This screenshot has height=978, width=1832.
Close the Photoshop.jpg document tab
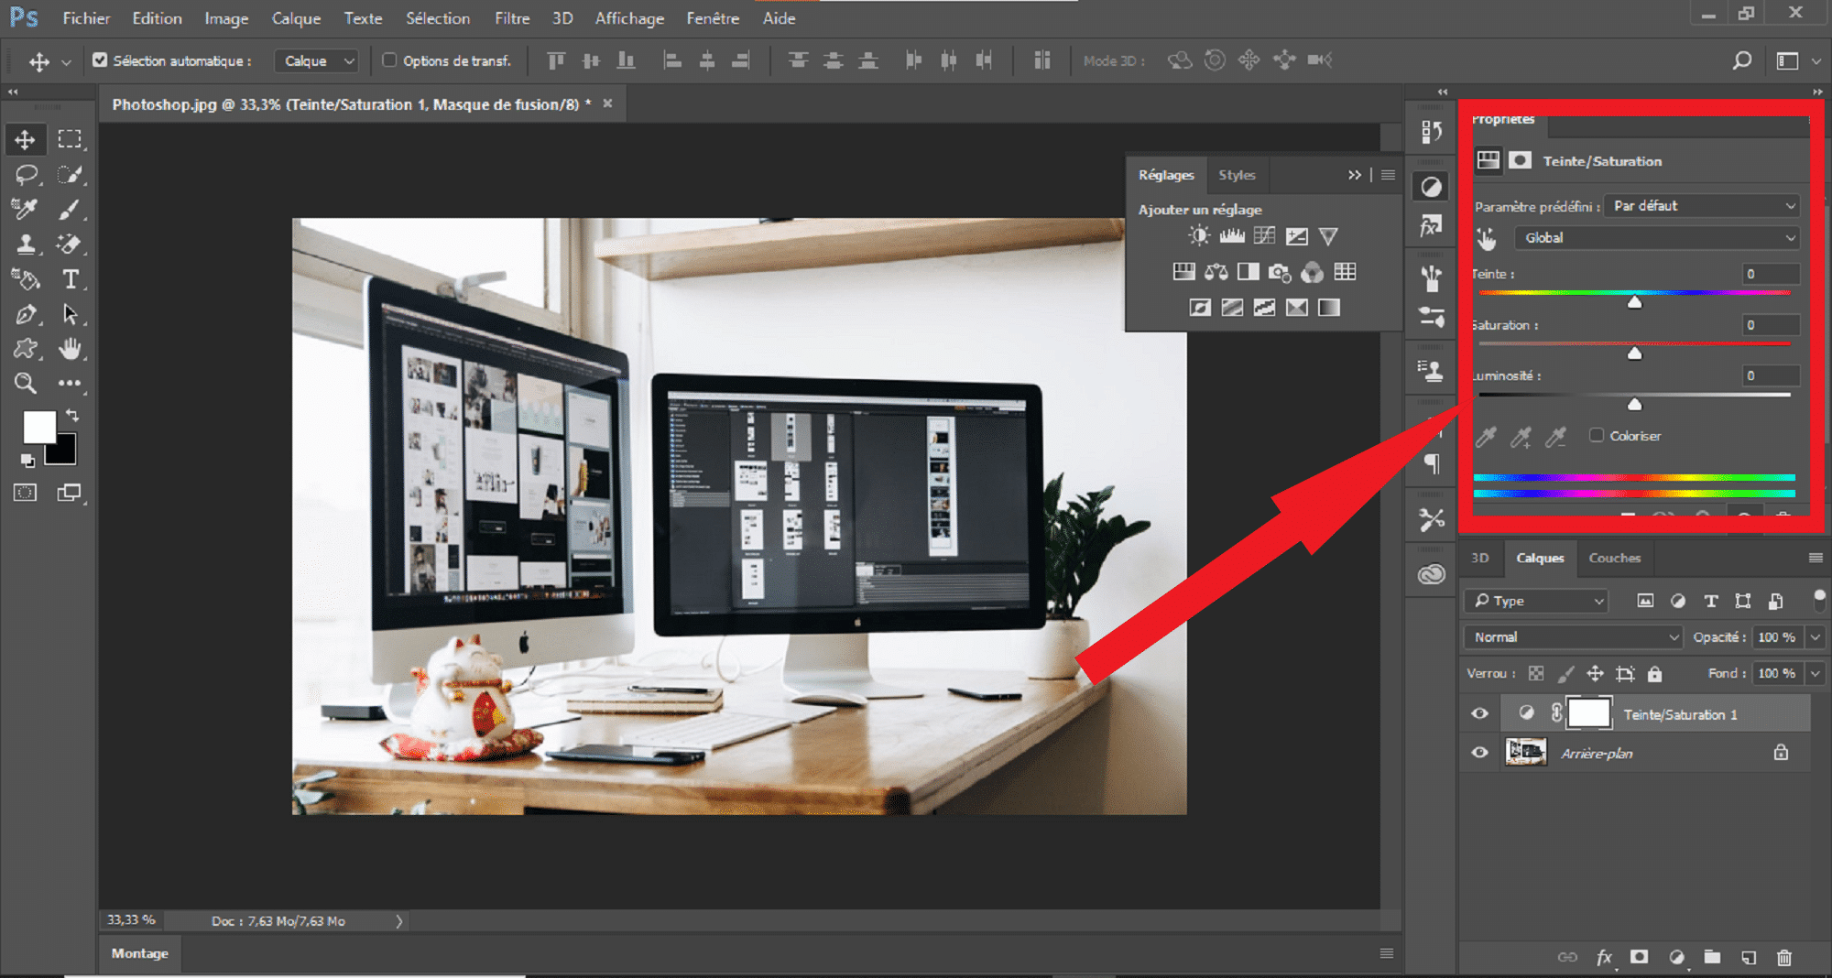point(607,103)
